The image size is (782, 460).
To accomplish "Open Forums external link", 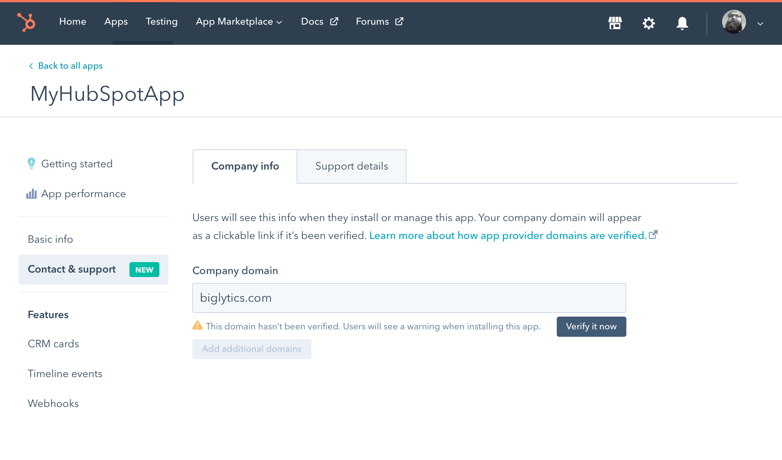I will point(379,22).
